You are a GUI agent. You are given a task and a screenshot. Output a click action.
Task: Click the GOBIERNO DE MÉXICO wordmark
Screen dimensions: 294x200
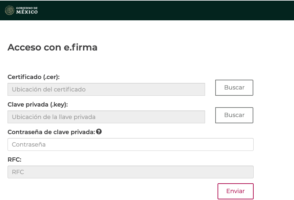[x=27, y=10]
